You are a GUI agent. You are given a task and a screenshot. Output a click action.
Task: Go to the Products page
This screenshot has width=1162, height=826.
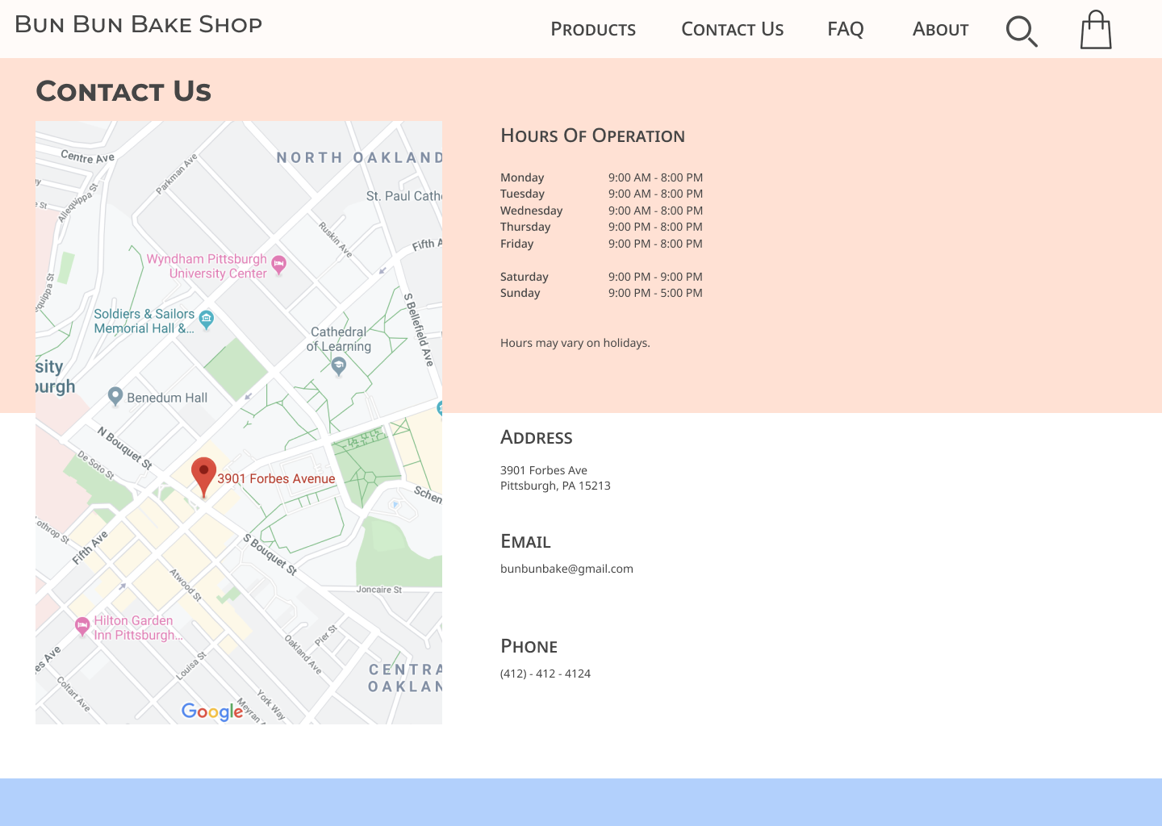click(593, 29)
